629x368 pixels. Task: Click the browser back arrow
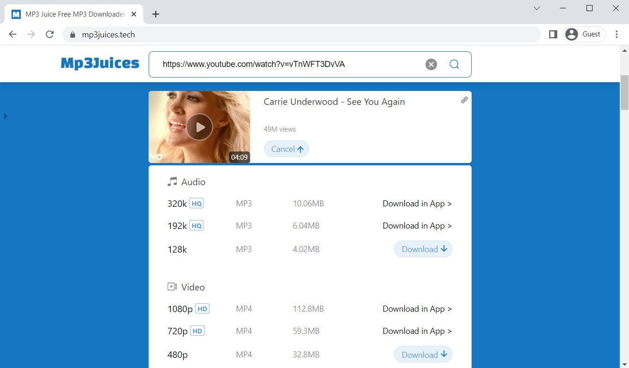12,34
